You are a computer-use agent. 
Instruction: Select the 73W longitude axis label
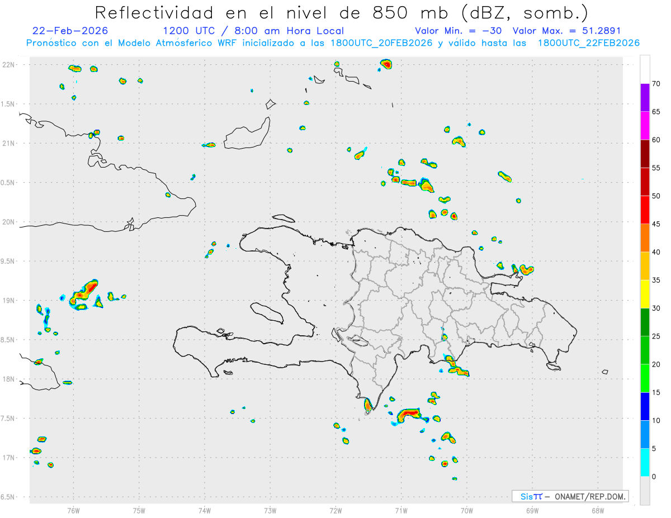[270, 510]
